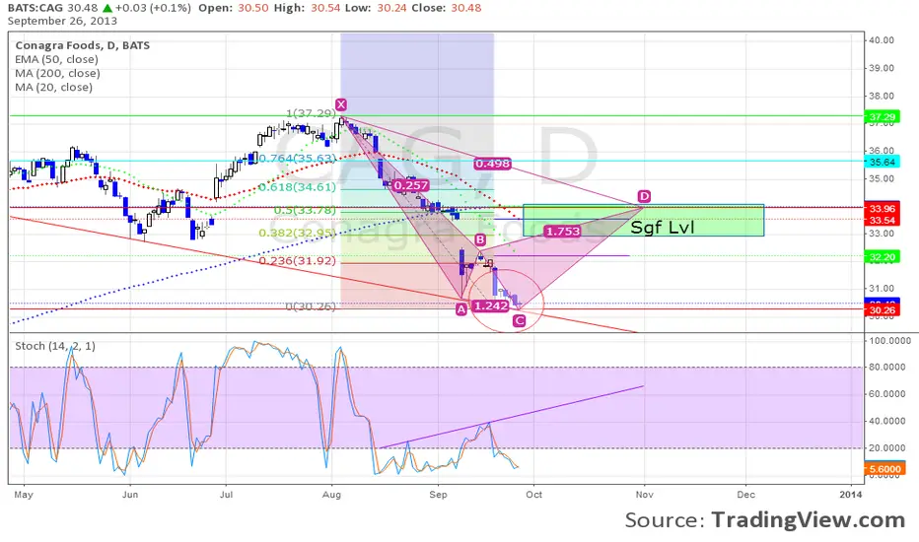Select the A point marker of the pattern

point(461,309)
